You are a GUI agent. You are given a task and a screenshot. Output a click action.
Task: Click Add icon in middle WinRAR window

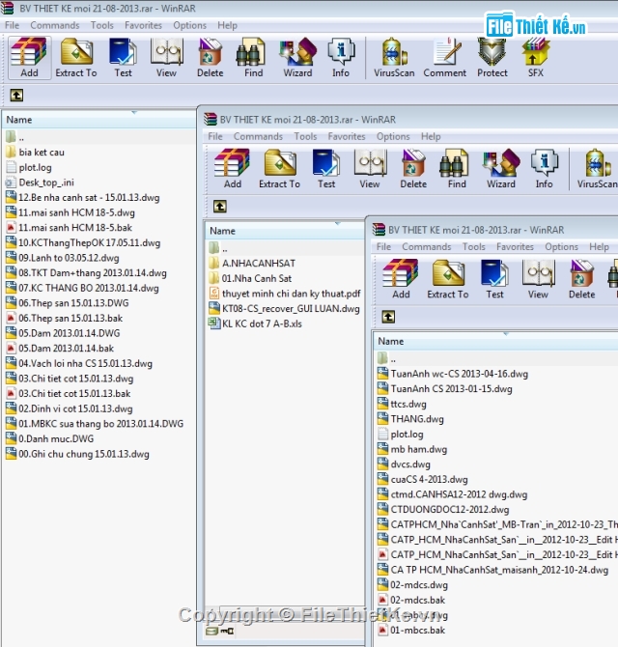[233, 169]
